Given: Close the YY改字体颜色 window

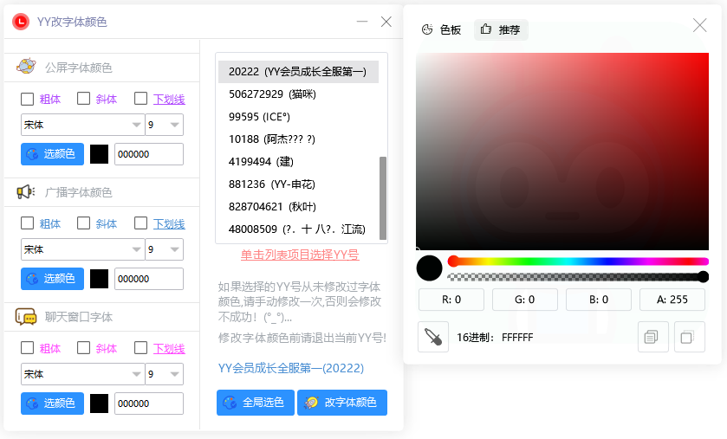Looking at the screenshot, I should click(386, 22).
